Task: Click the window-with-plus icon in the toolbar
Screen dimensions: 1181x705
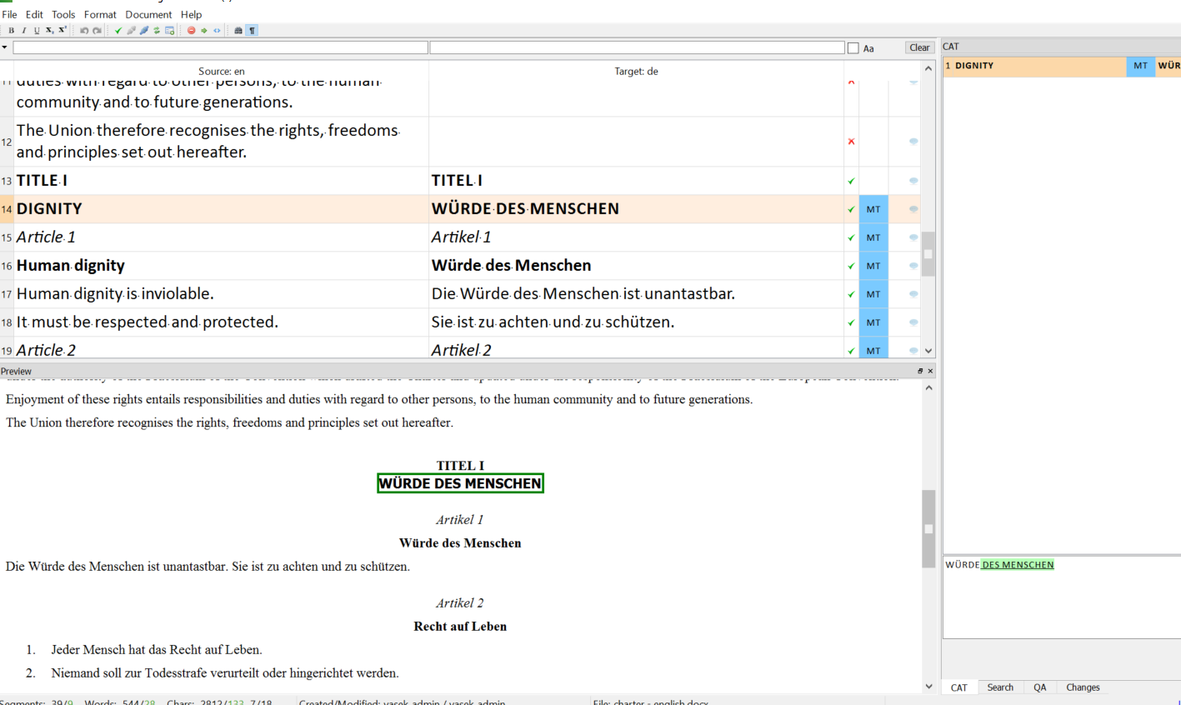Action: (170, 31)
